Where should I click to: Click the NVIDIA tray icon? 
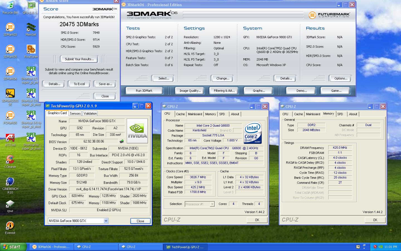pyautogui.click(x=380, y=247)
